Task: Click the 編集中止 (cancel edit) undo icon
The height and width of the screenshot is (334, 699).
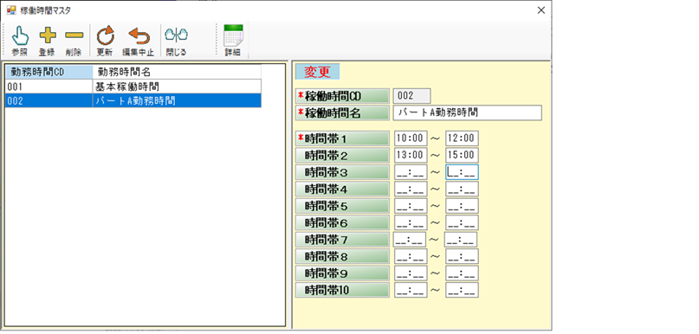Action: [x=139, y=36]
